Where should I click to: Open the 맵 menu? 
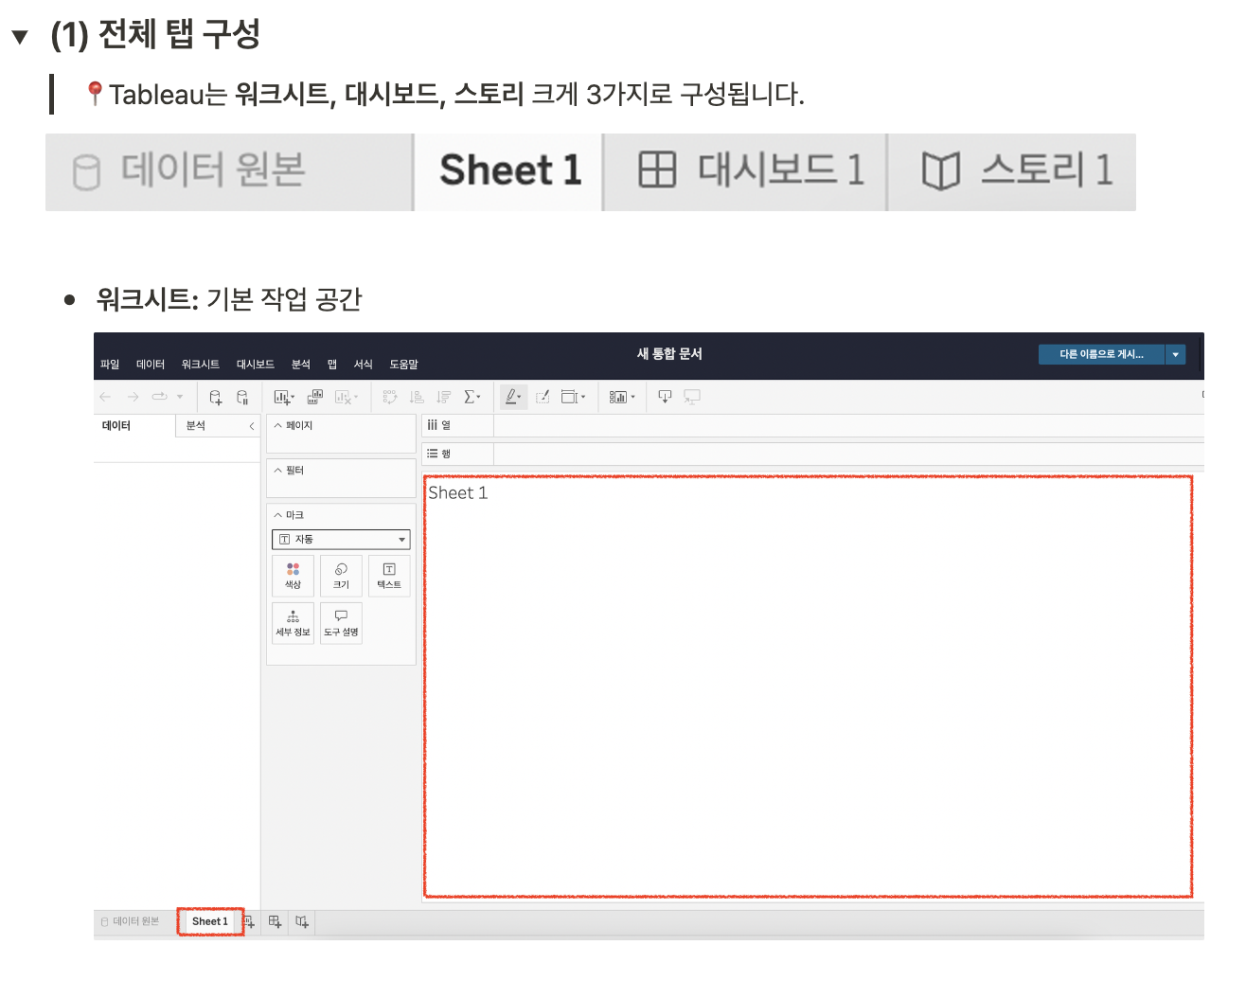[332, 365]
